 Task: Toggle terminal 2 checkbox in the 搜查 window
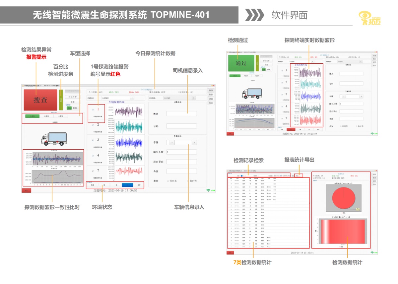pos(93,125)
